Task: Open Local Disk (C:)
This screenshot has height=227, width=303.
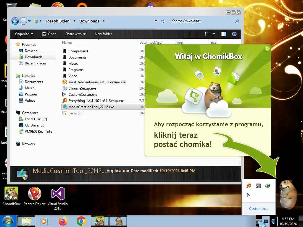Action: tap(33, 119)
